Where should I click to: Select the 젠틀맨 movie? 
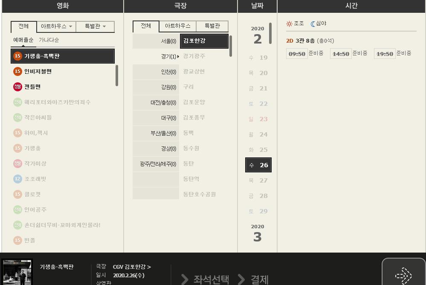point(32,87)
